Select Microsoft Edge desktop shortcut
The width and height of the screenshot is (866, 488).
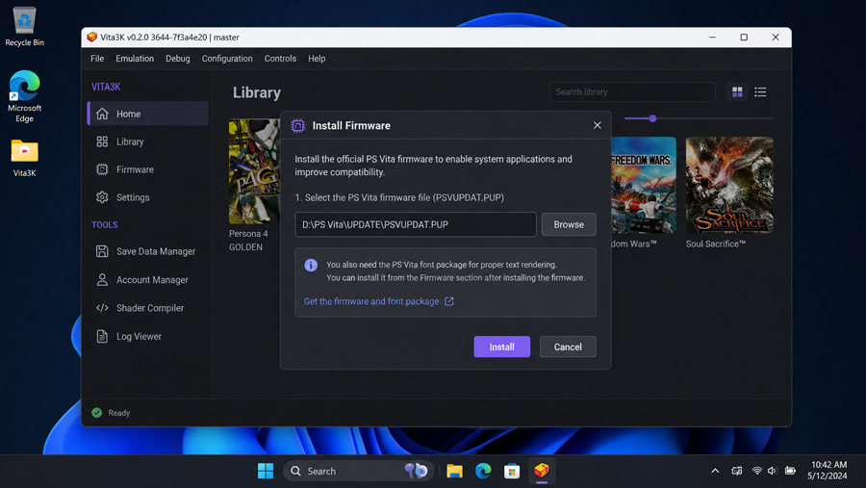(x=24, y=96)
